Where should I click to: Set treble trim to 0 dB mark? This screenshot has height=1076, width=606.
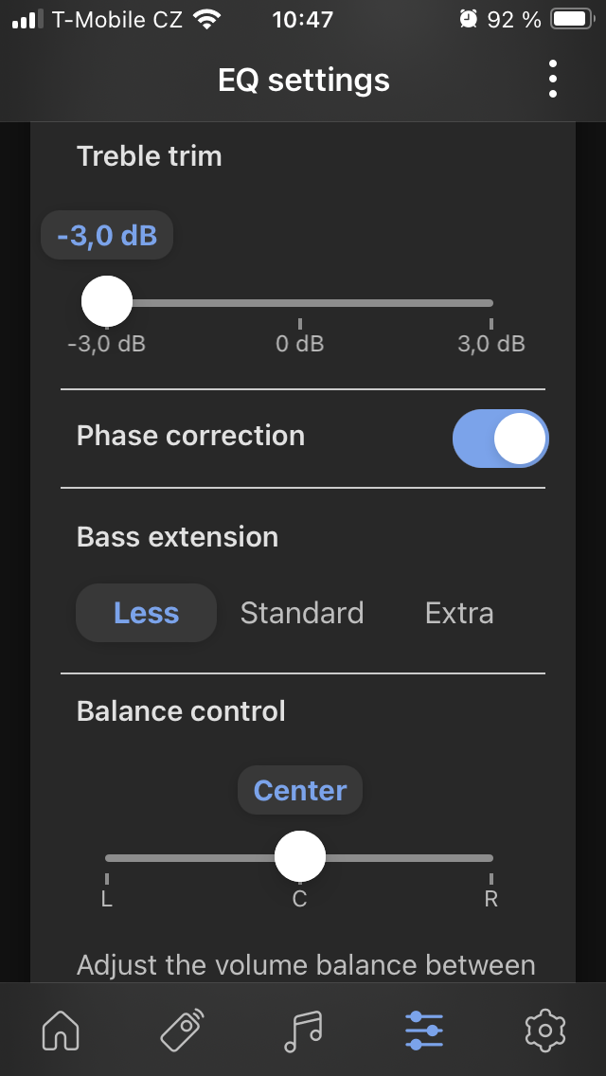300,303
